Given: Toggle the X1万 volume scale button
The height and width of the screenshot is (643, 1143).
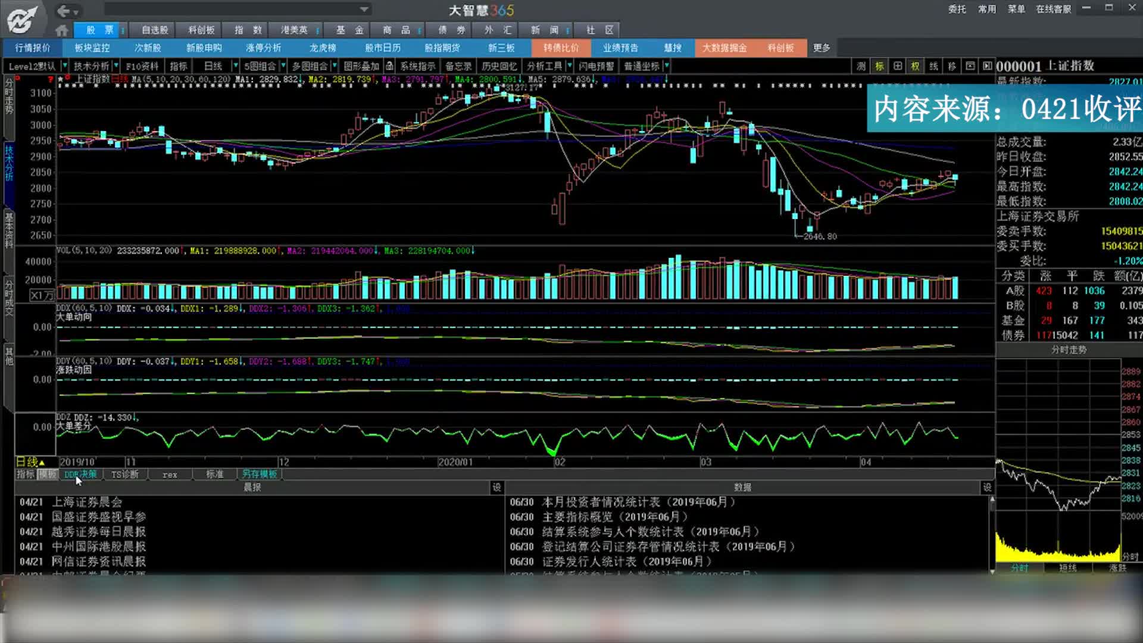Looking at the screenshot, I should 42,295.
